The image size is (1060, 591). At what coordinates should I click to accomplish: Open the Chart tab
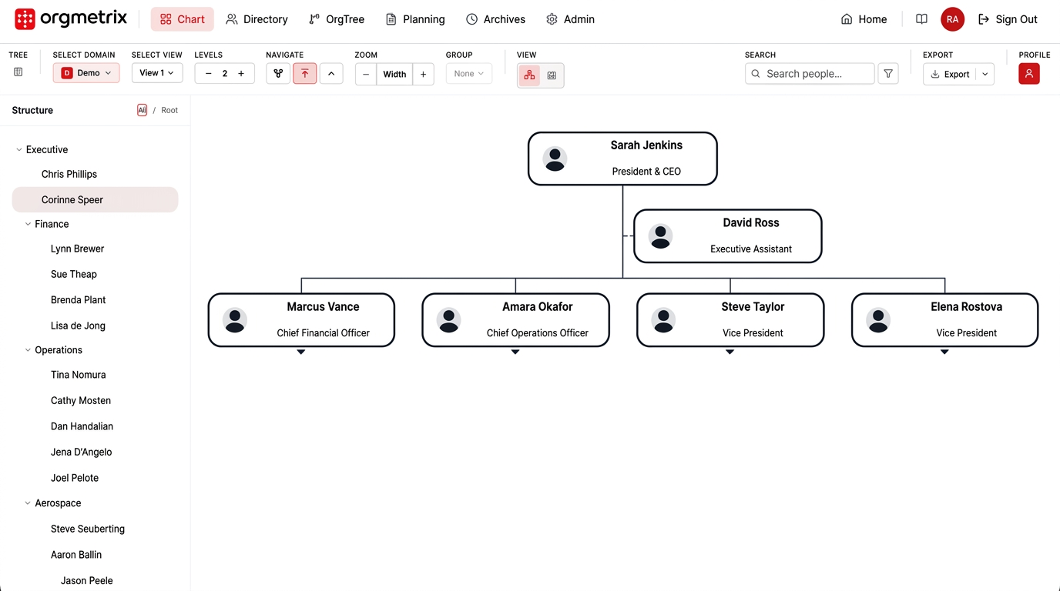coord(183,19)
